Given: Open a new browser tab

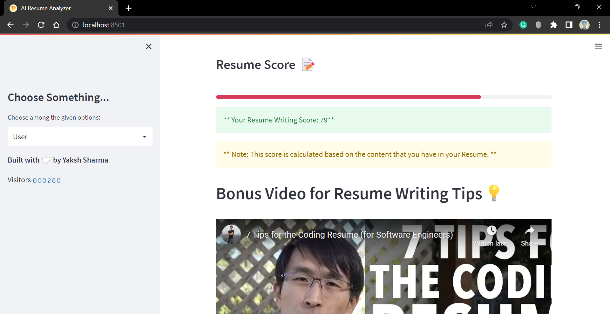Looking at the screenshot, I should (x=128, y=8).
